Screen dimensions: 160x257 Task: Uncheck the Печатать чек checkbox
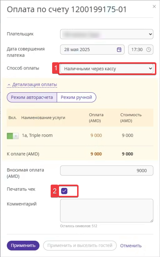[x=64, y=191]
